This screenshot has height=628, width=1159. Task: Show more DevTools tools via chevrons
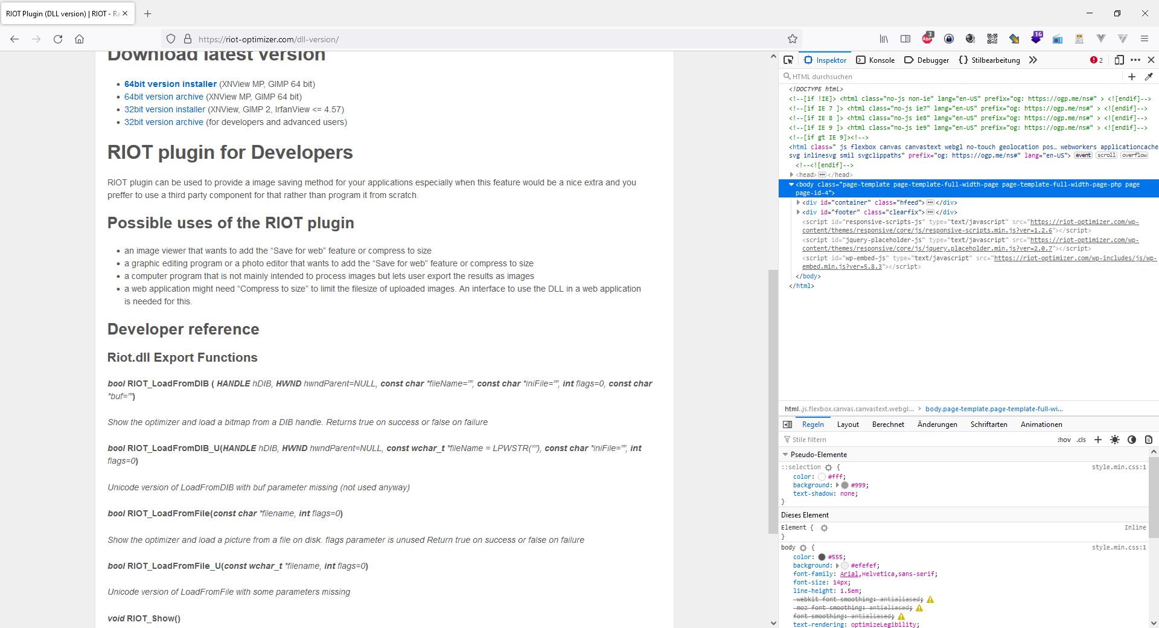(x=1033, y=60)
